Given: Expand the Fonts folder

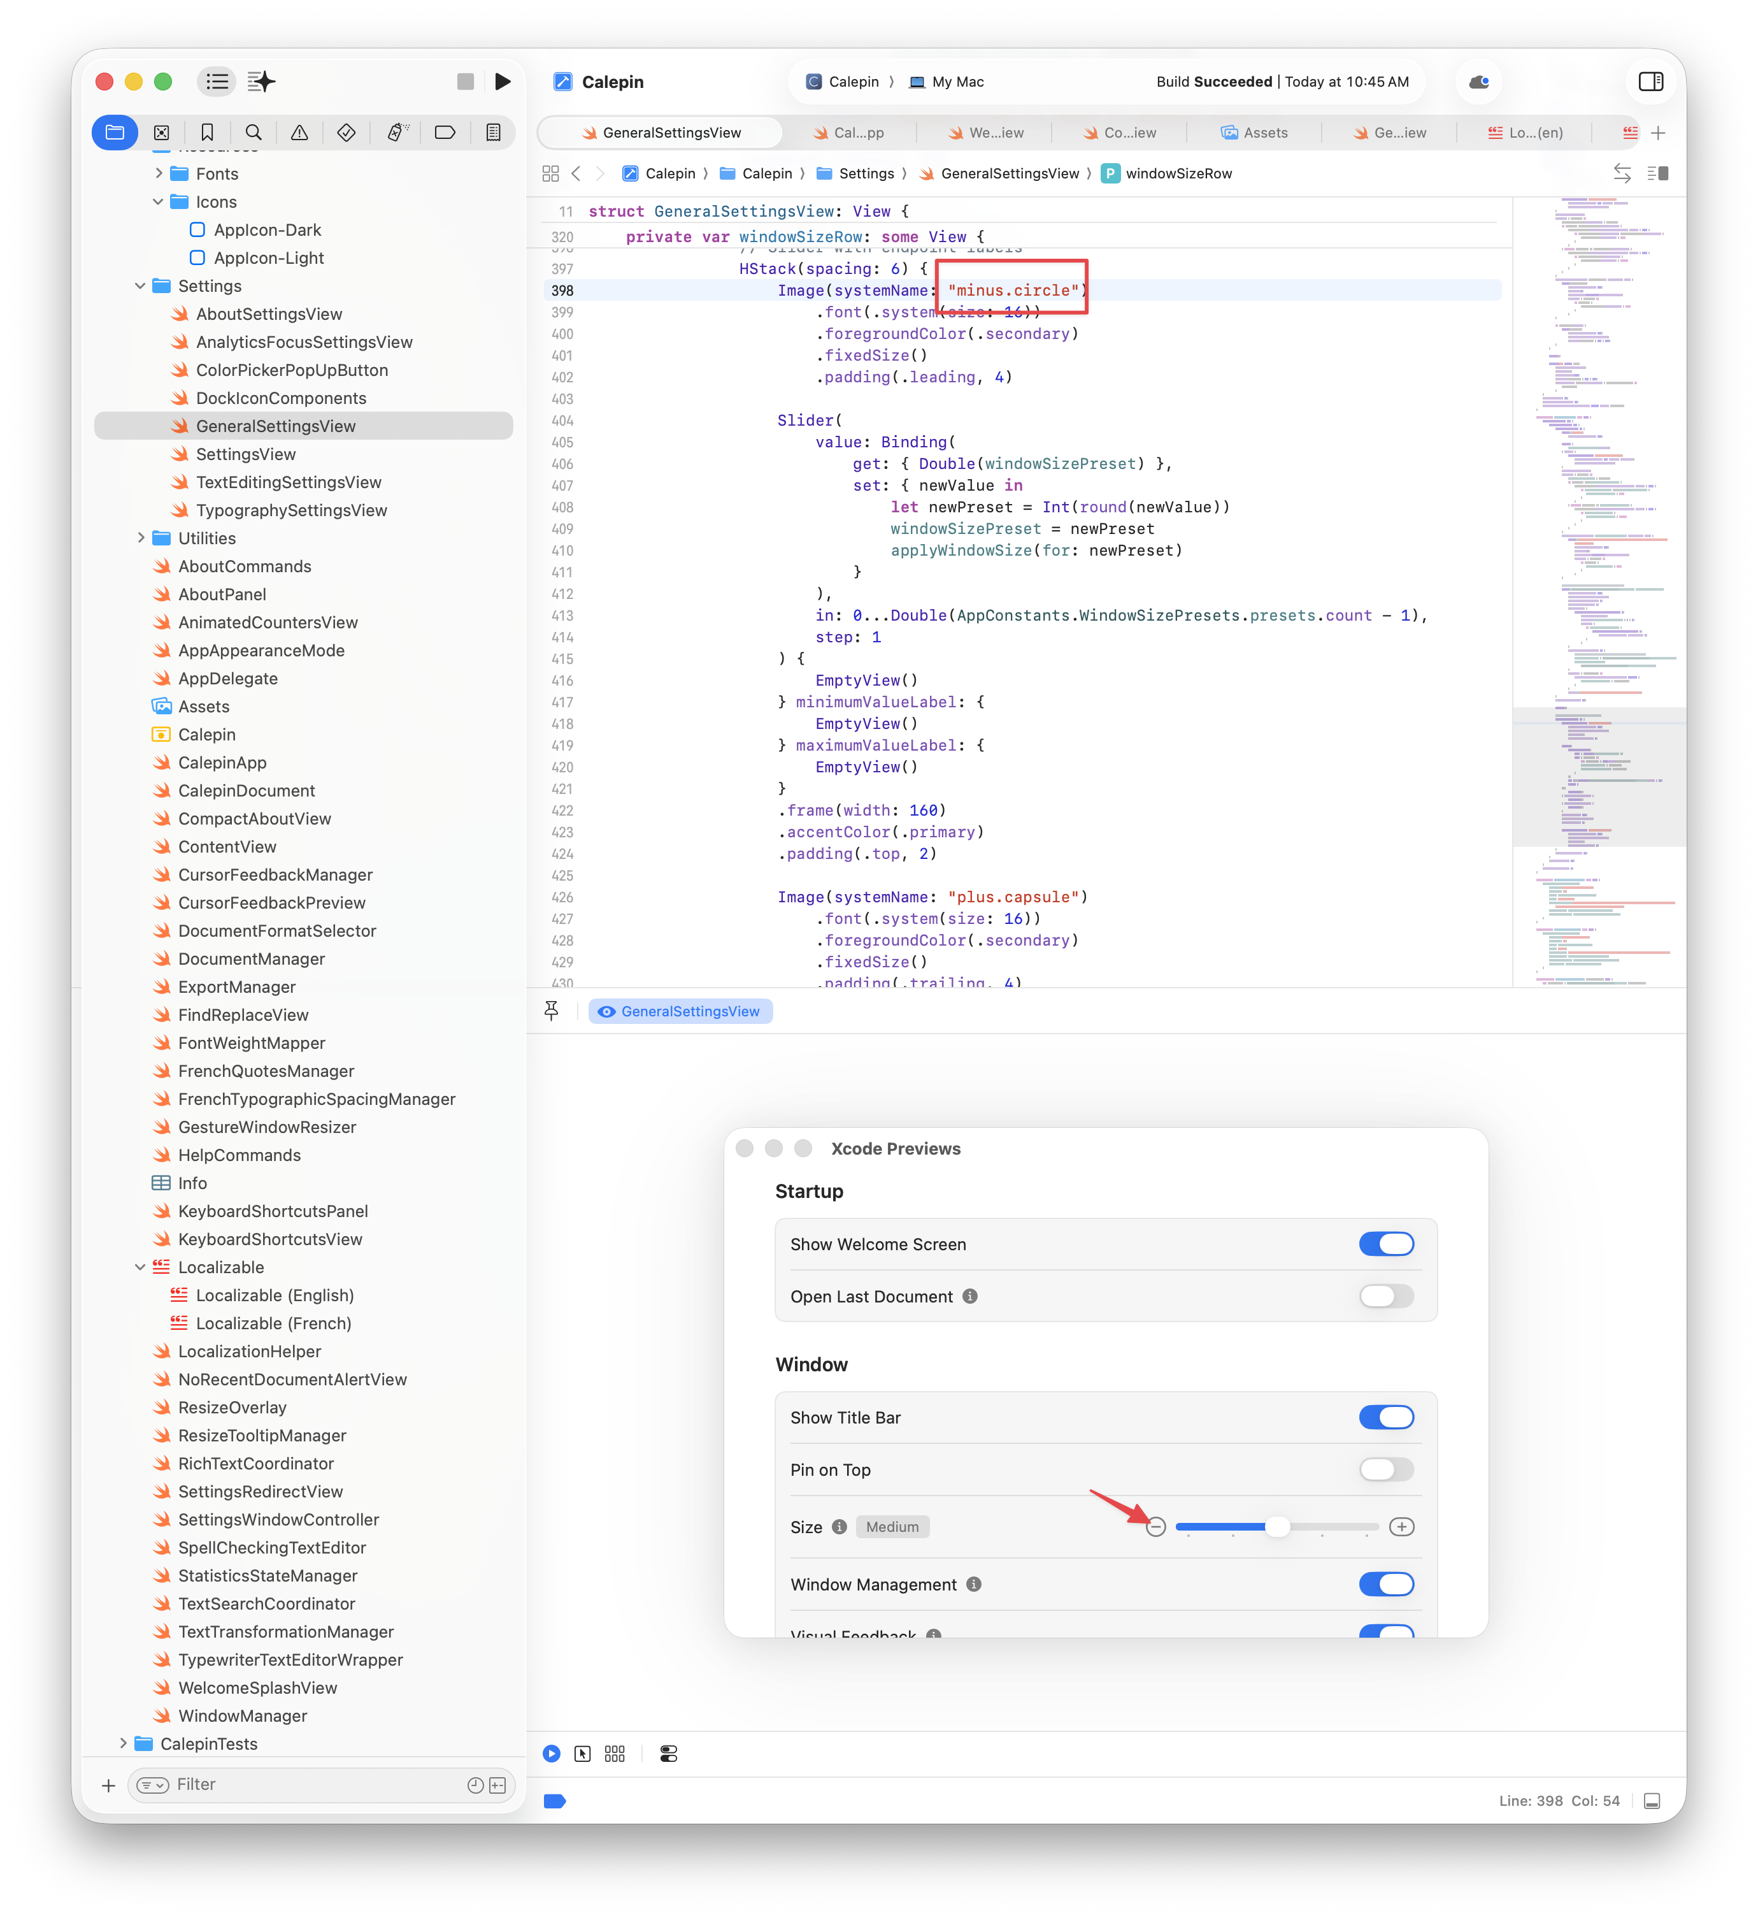Looking at the screenshot, I should click(158, 173).
